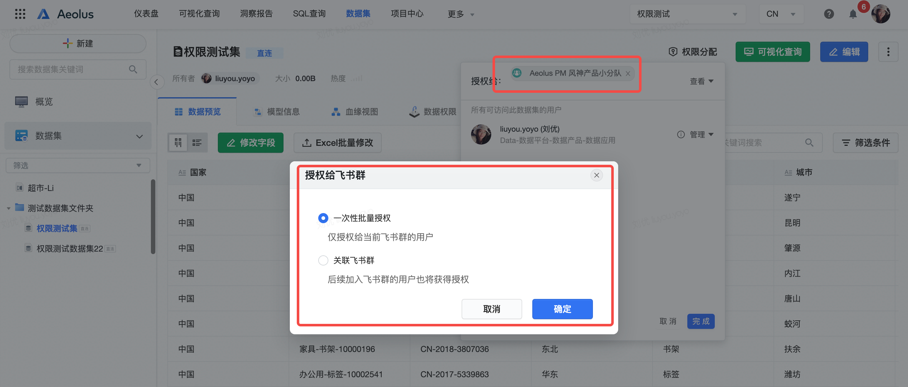Select 一次性批量授权 radio option
This screenshot has height=387, width=908.
(x=323, y=218)
